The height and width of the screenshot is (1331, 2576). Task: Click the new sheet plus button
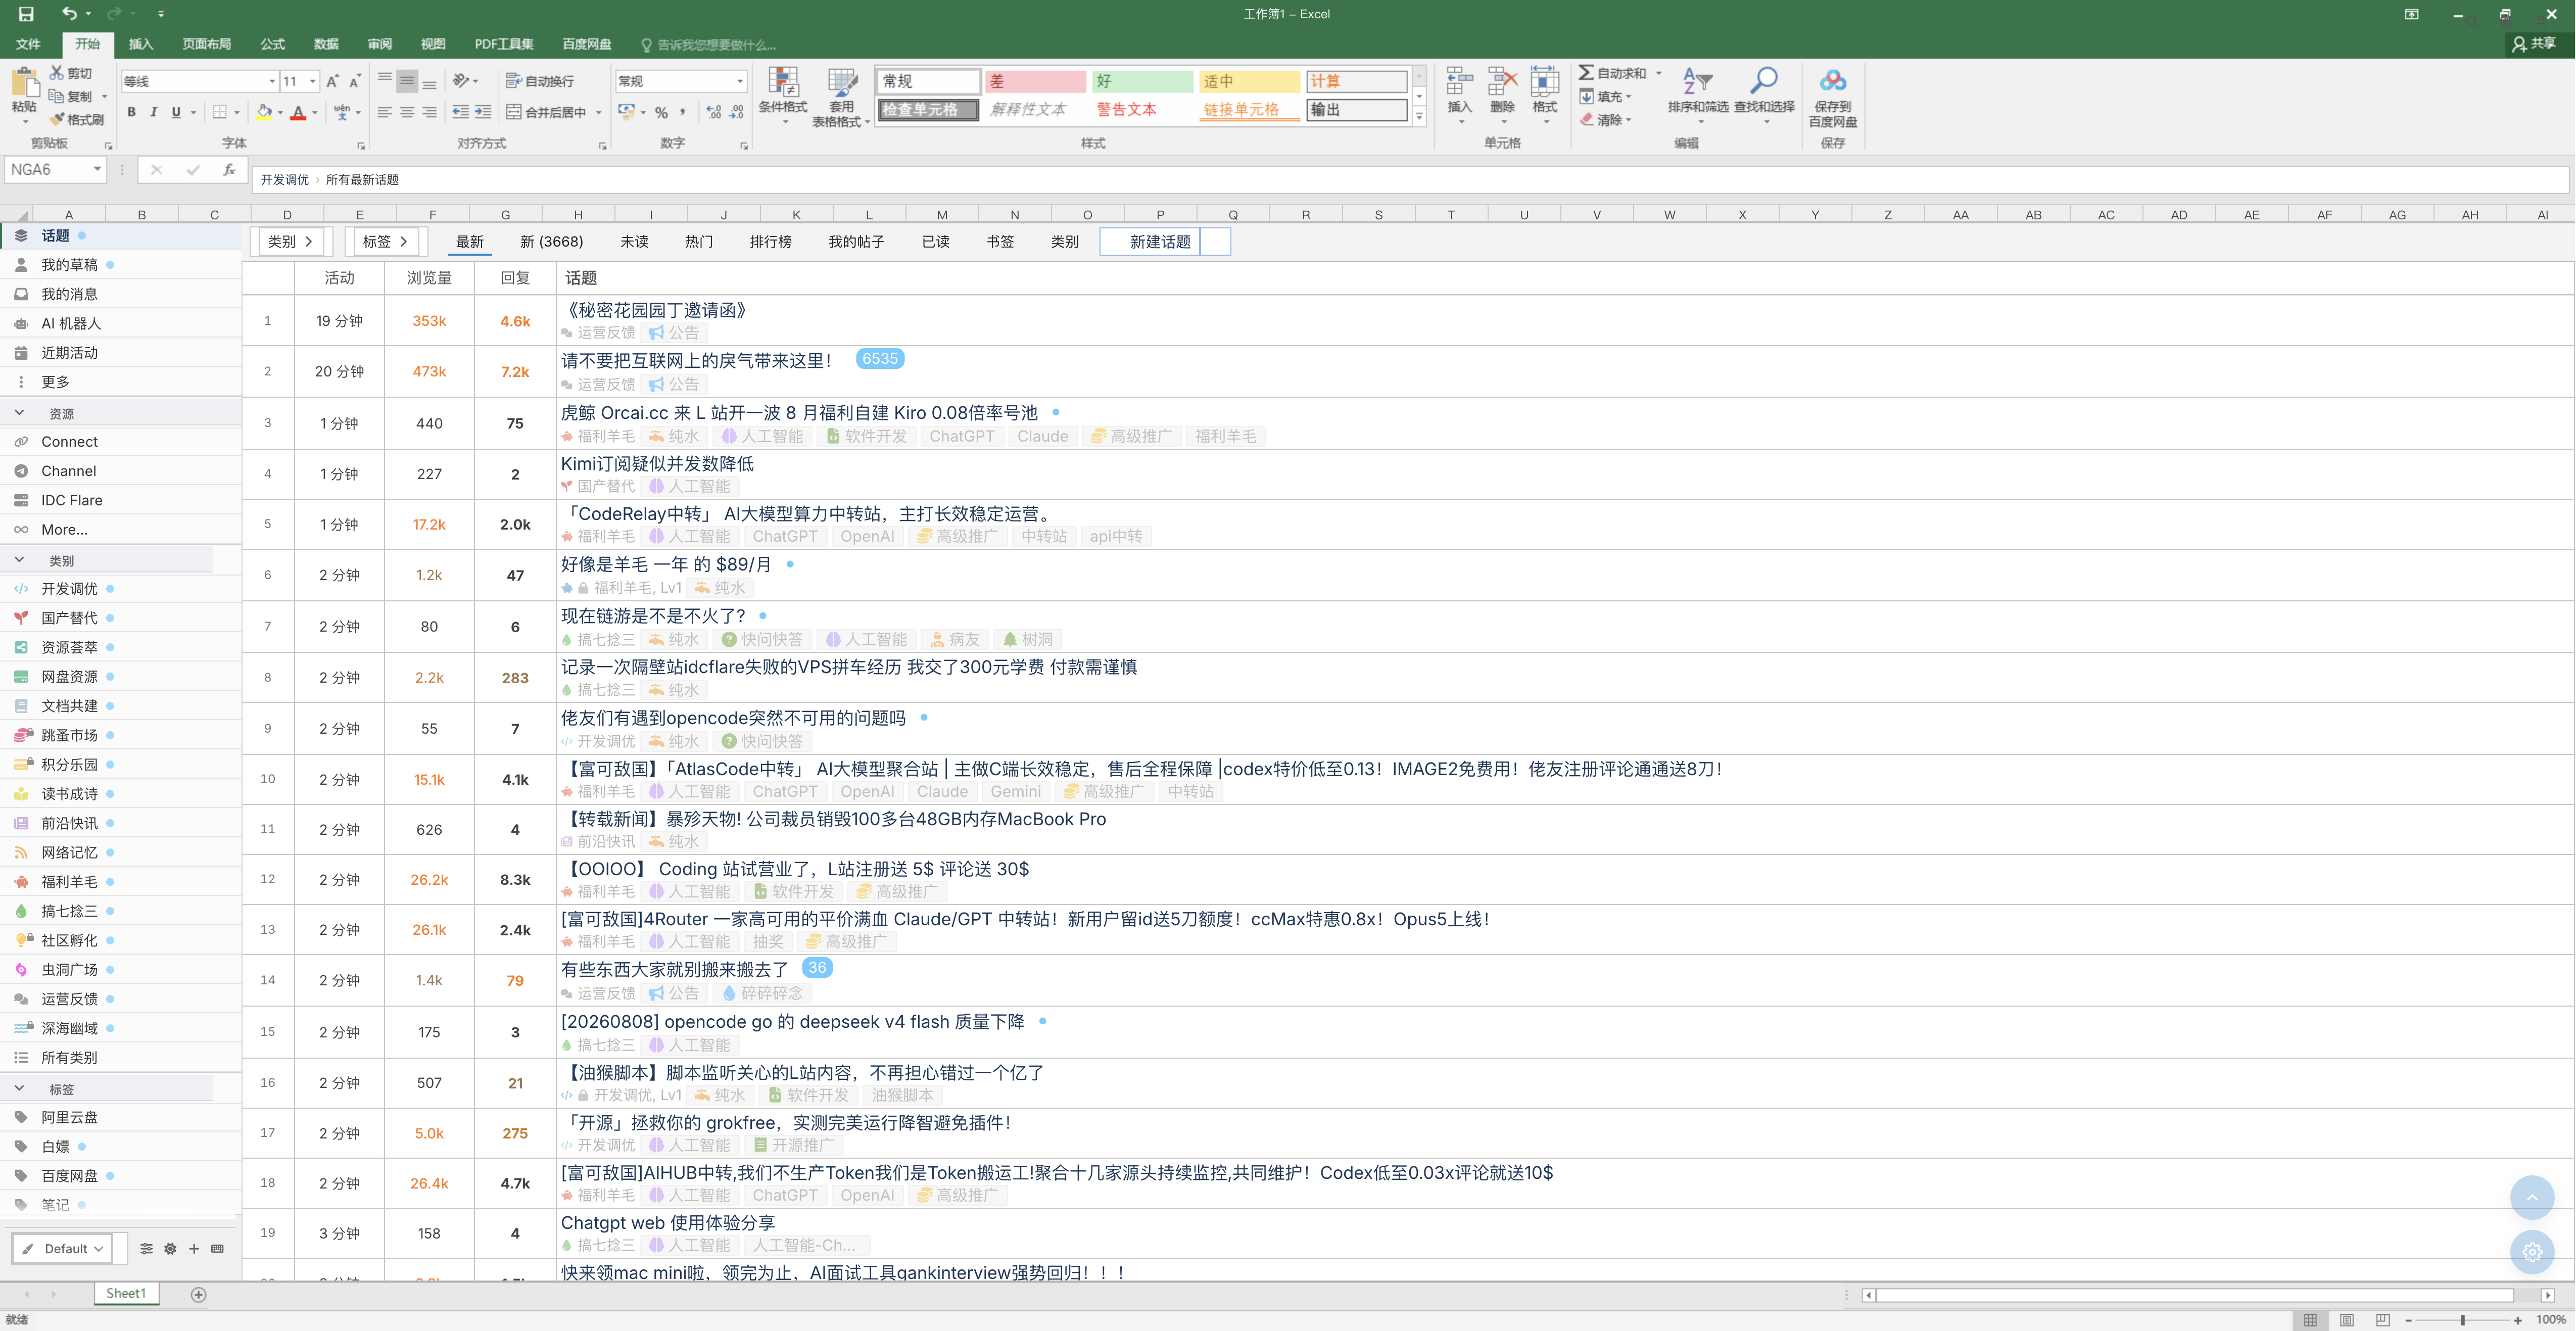(x=198, y=1295)
